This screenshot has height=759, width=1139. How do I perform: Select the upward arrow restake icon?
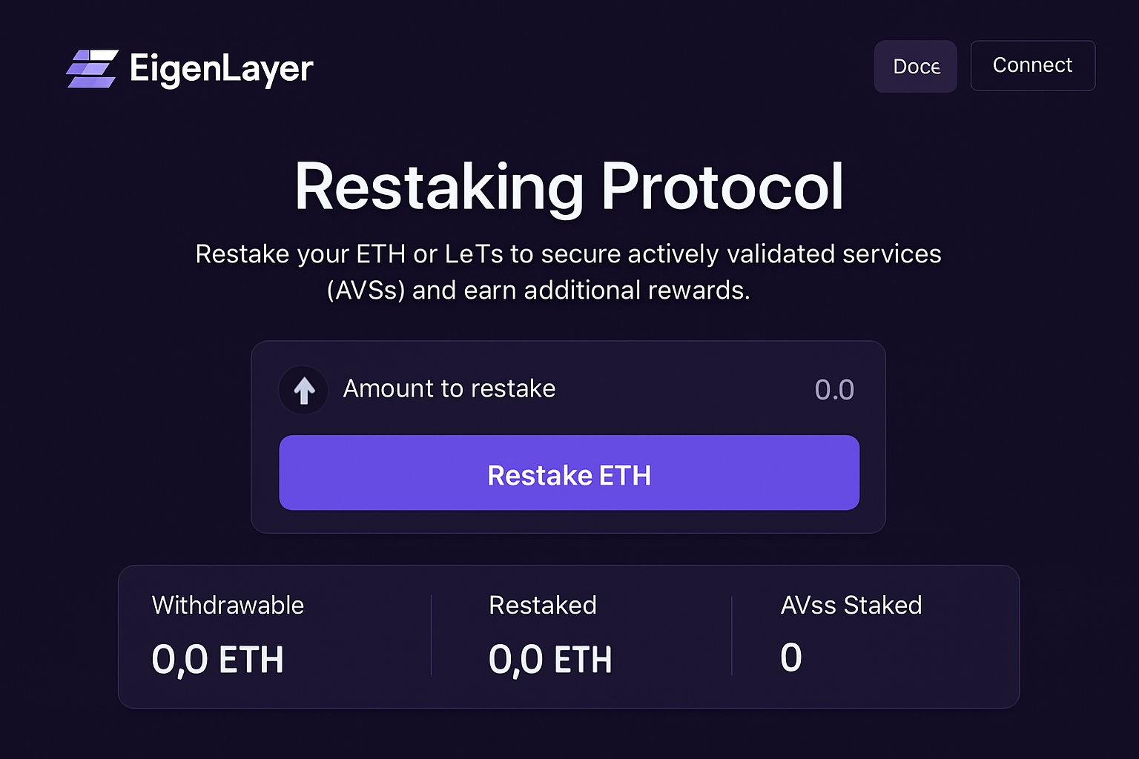coord(303,390)
